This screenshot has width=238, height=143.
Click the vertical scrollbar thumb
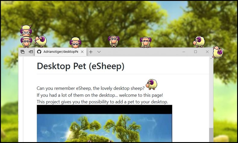click(x=211, y=135)
